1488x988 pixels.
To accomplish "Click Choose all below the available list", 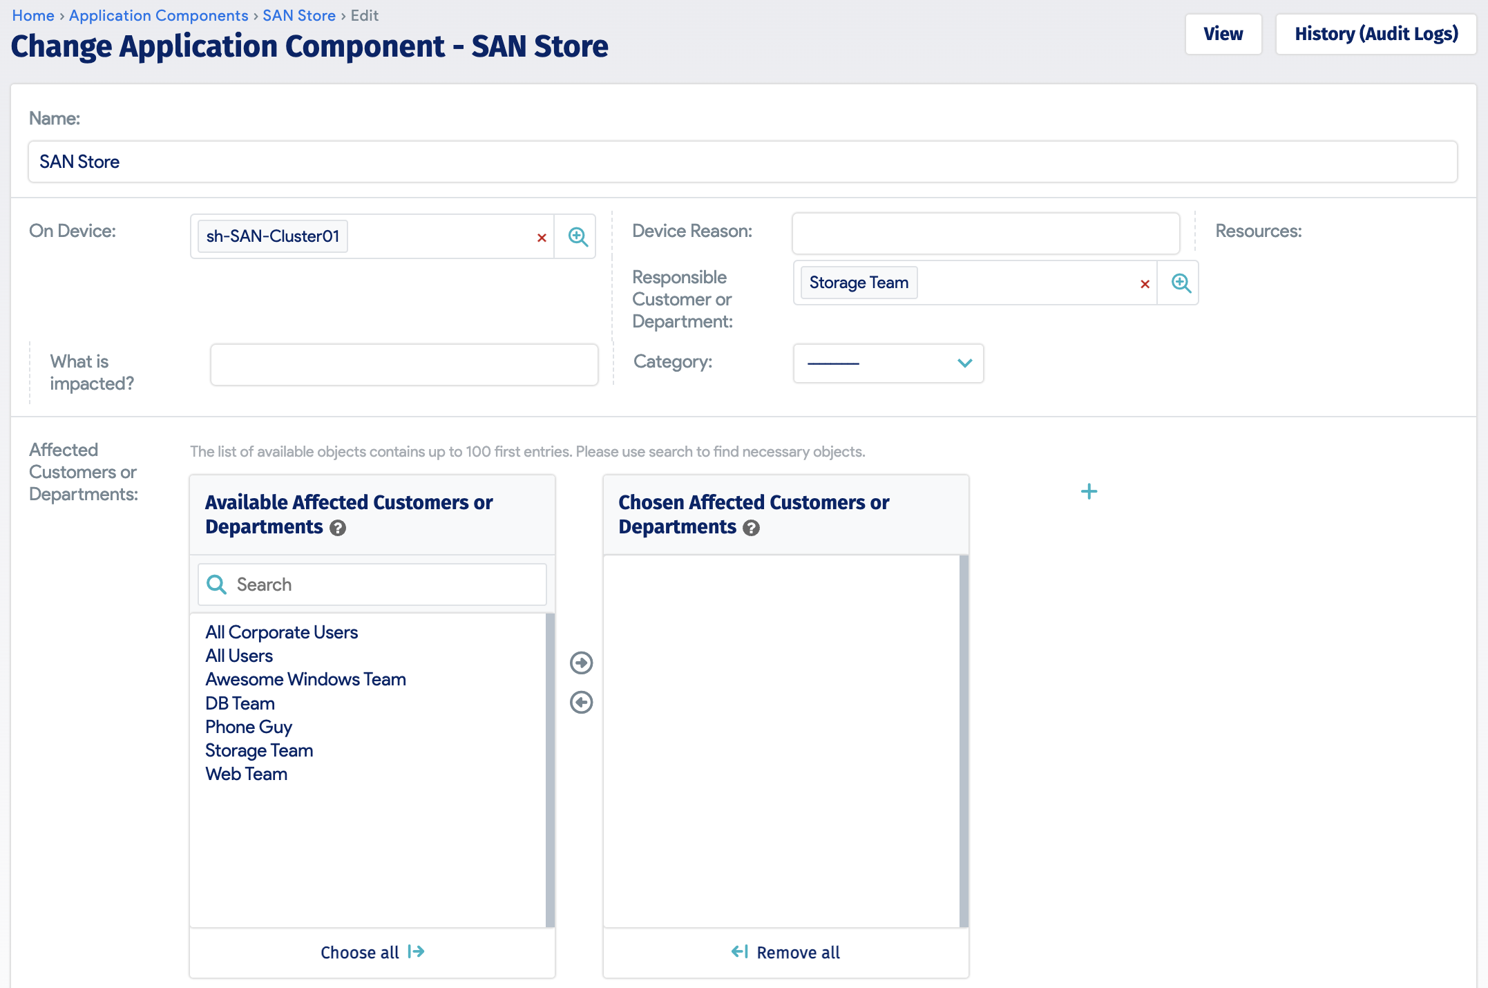I will (371, 952).
